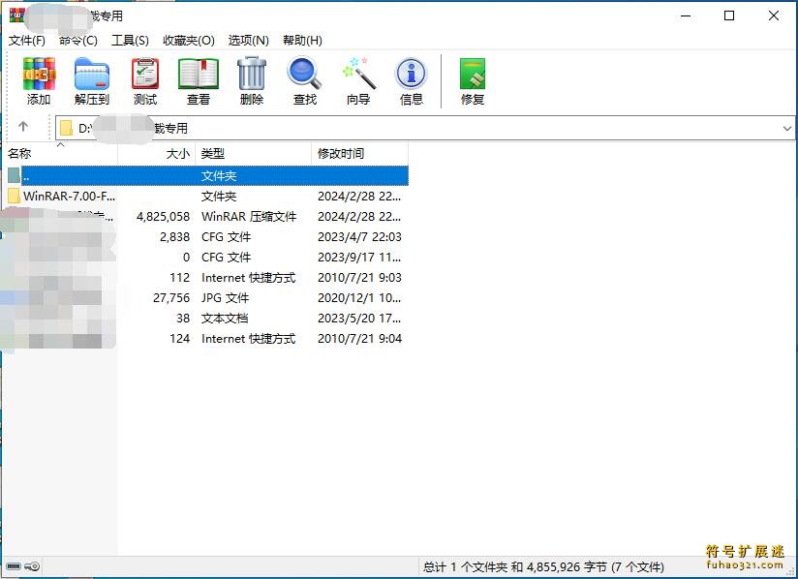Select the 112 byte Internet 快捷方式 row
The height and width of the screenshot is (579, 798).
click(x=207, y=277)
